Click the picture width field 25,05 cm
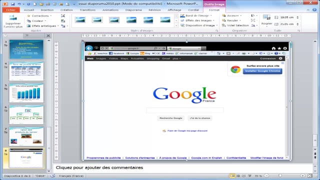This screenshot has height=180, width=320. click(x=287, y=24)
